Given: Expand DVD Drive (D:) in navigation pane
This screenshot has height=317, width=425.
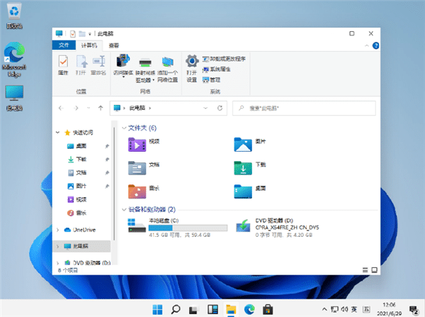Looking at the screenshot, I should (x=57, y=262).
